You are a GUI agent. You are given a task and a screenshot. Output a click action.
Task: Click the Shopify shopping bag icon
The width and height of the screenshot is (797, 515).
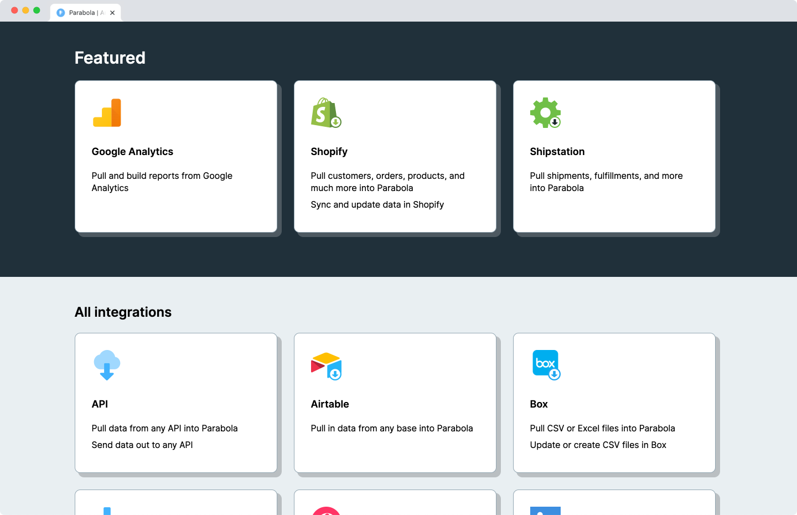pos(326,113)
